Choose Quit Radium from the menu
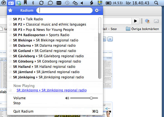Viewport: 164px width, 117px height. [23, 111]
